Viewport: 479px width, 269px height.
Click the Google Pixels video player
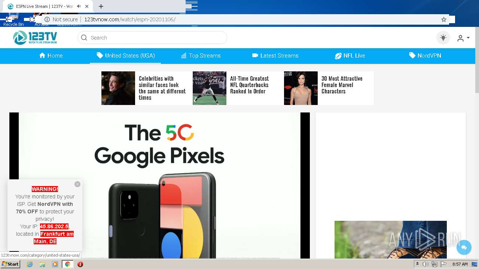coord(159,185)
